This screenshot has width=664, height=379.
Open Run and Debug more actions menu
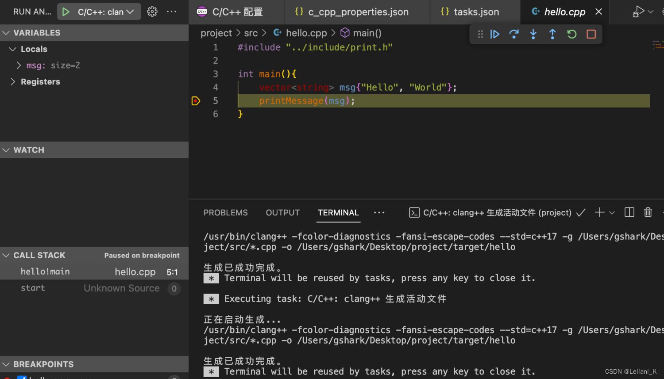(172, 12)
